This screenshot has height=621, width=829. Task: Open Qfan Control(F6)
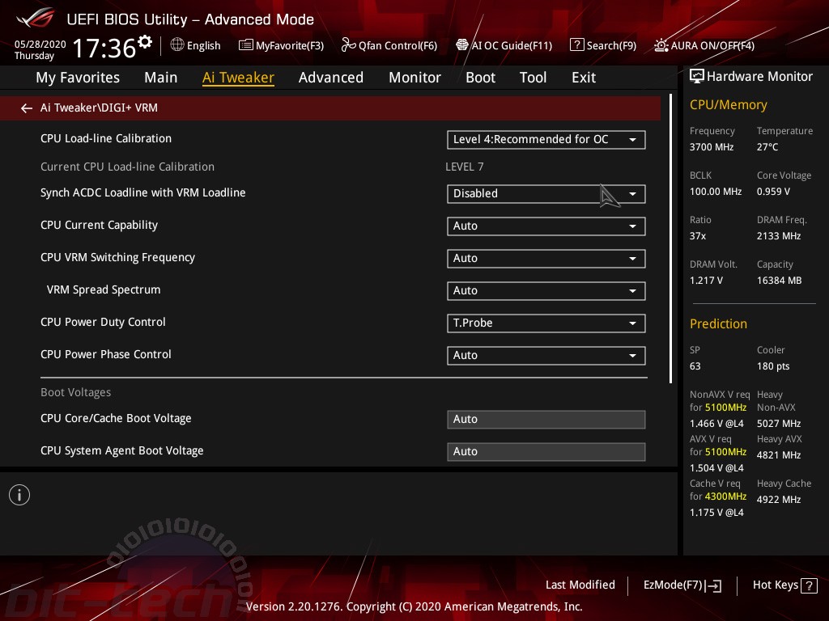[x=397, y=46]
